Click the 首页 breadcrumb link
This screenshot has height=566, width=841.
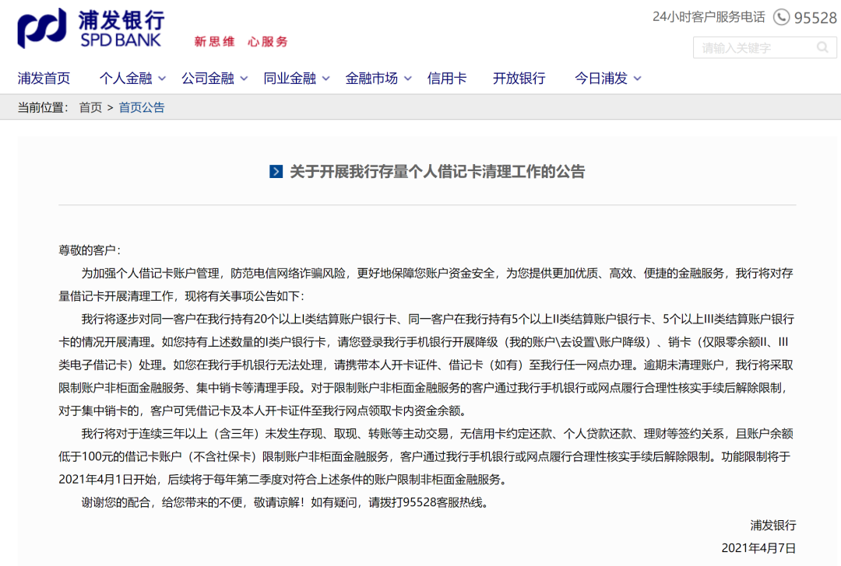point(90,107)
